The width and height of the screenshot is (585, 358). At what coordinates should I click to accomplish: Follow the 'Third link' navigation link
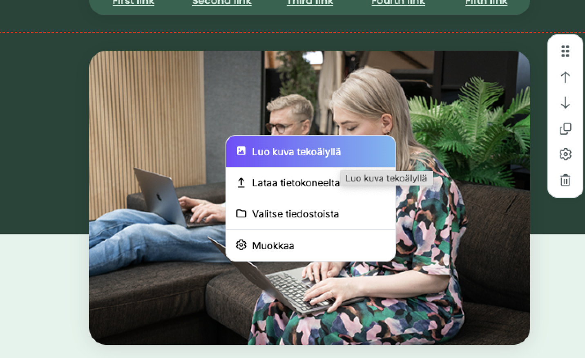(310, 2)
